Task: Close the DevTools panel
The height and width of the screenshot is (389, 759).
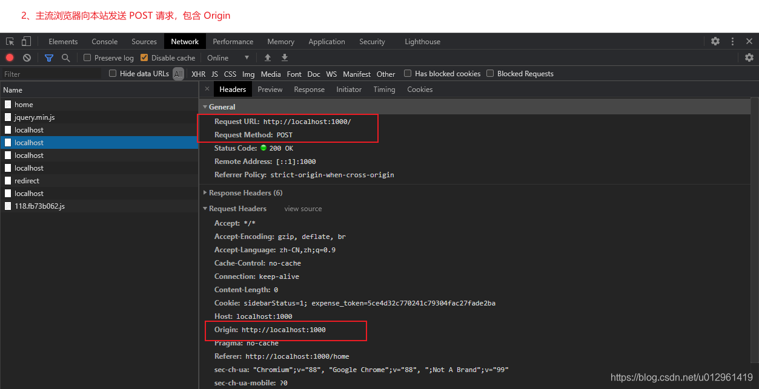Action: click(749, 41)
